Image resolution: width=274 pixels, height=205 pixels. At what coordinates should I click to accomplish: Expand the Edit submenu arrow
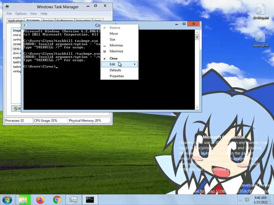[135, 64]
